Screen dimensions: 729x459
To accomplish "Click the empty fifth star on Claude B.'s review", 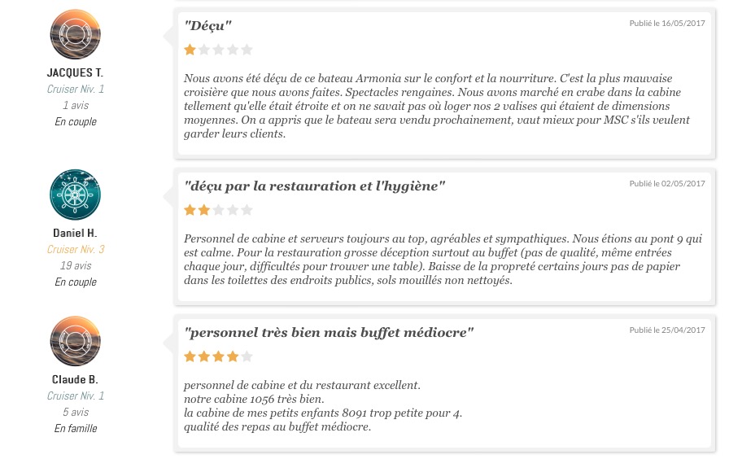I will coord(247,356).
